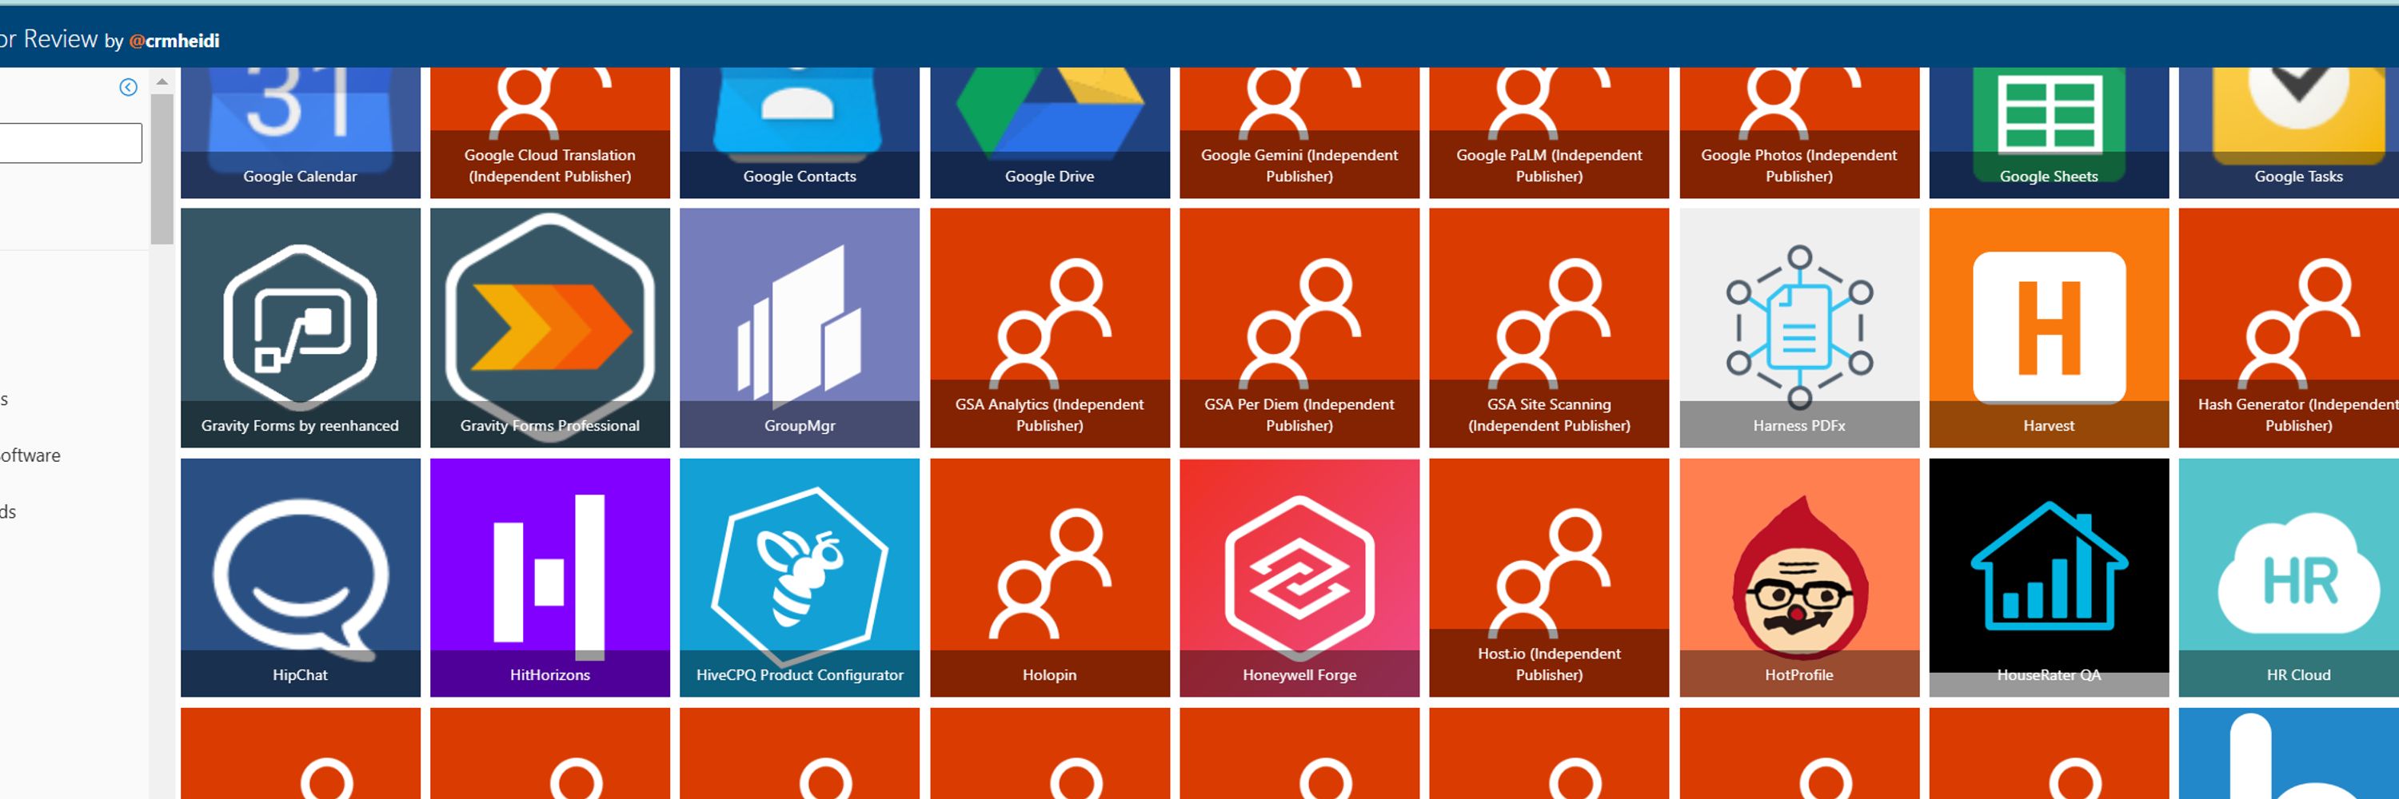Open Gravity Forms Professional connector

click(549, 328)
